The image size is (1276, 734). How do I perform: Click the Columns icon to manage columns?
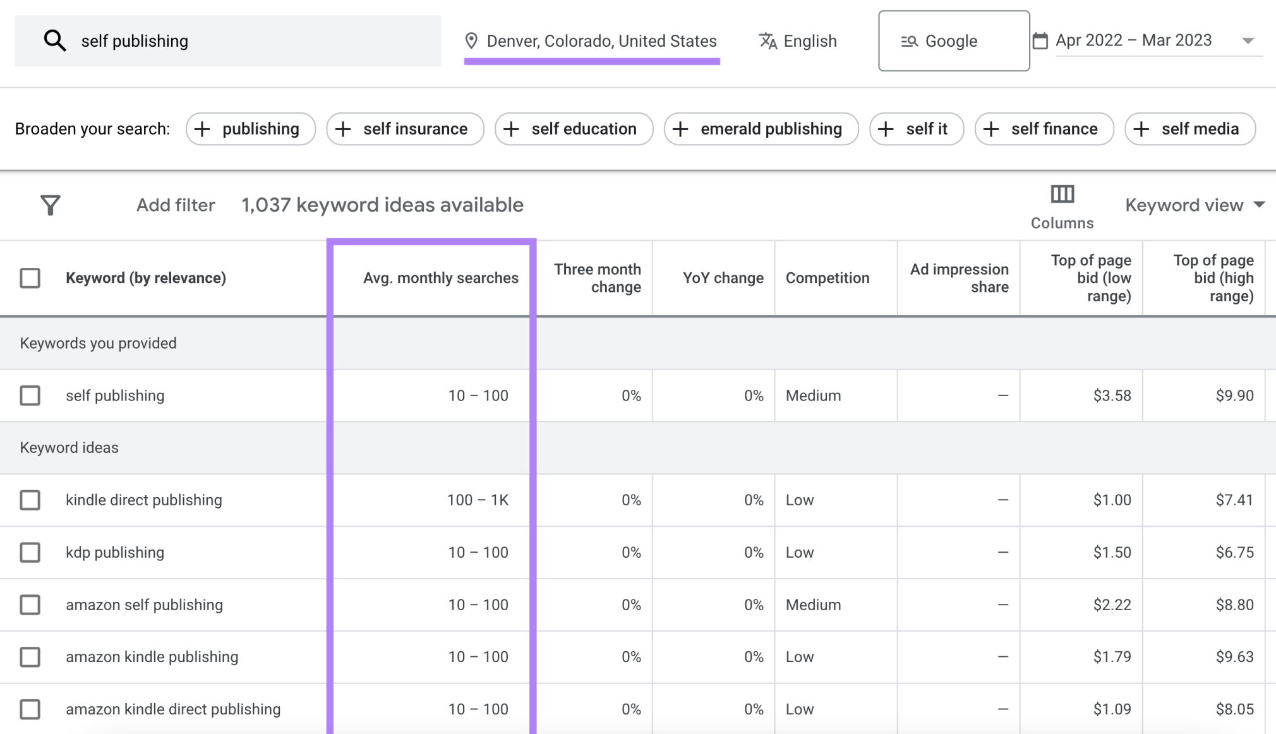pyautogui.click(x=1063, y=195)
